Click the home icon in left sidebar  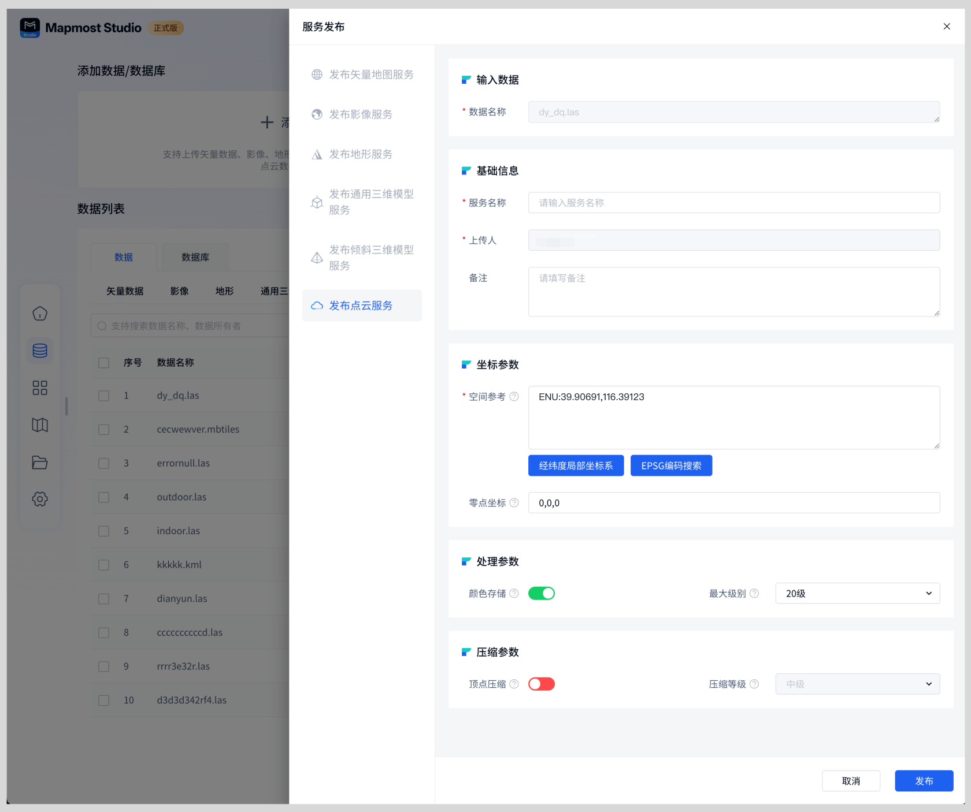point(40,314)
